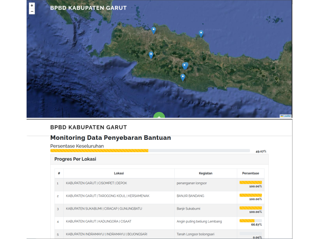Screen dimensions: 319x239
Task: Click the overall 49.07% progress bar
Action: pos(150,151)
